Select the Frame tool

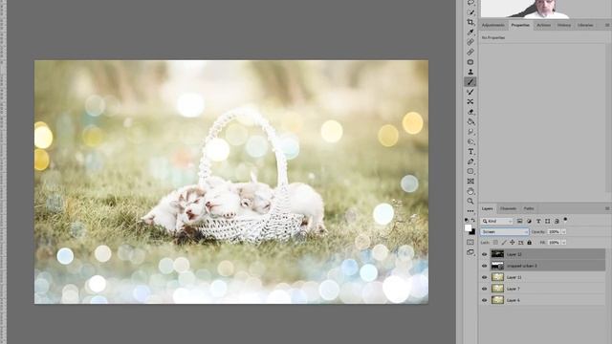click(x=470, y=182)
